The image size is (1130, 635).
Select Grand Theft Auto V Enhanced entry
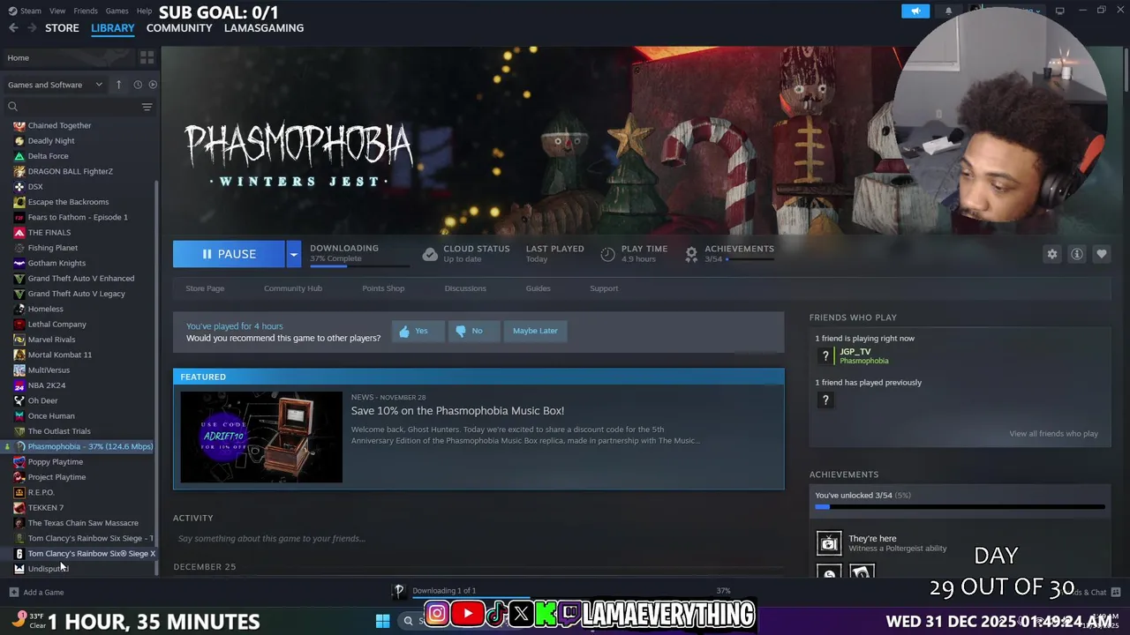79,279
